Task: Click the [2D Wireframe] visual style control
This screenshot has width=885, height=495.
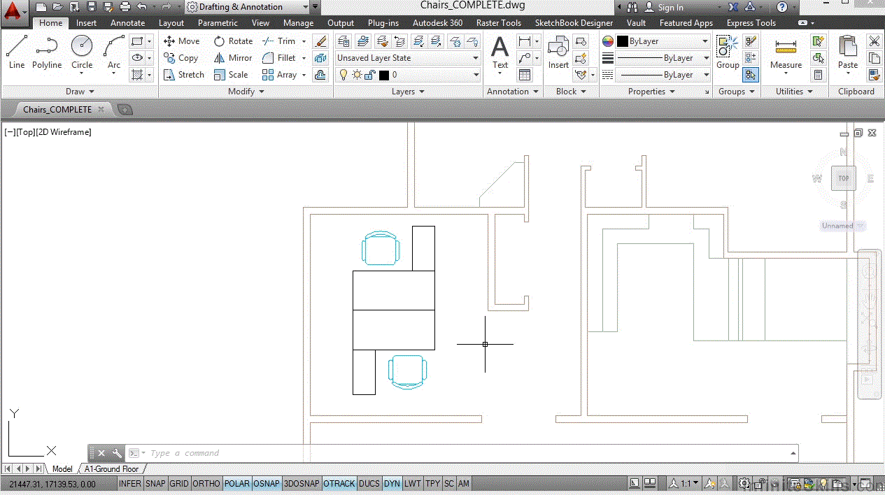Action: point(64,131)
